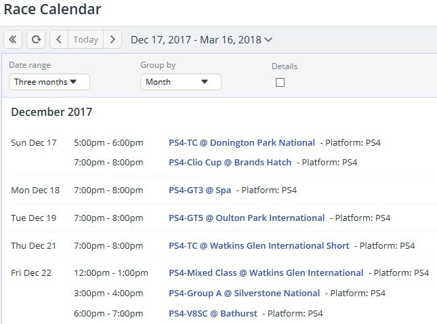Open the Group by Month dropdown
Viewport: 437px width, 324px height.
click(x=181, y=82)
